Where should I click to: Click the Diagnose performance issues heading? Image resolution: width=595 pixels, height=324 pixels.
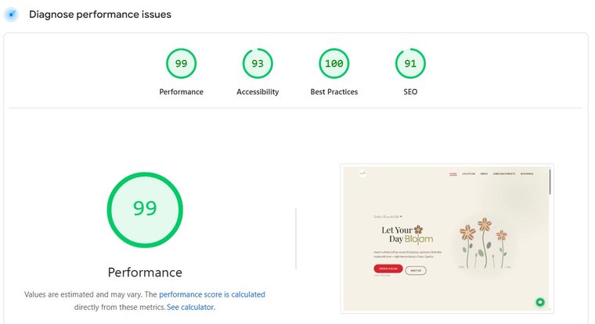(x=100, y=14)
